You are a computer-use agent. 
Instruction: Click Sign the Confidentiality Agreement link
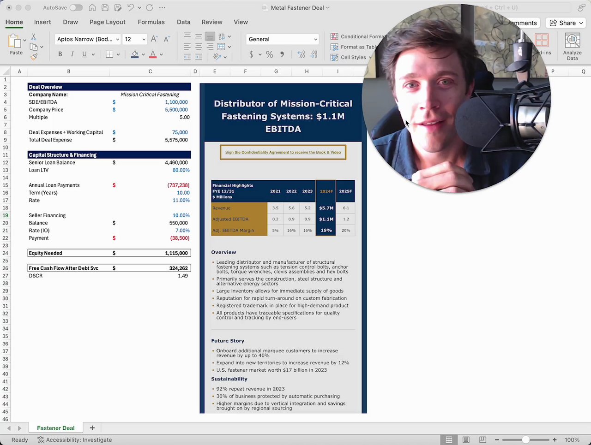click(x=283, y=152)
